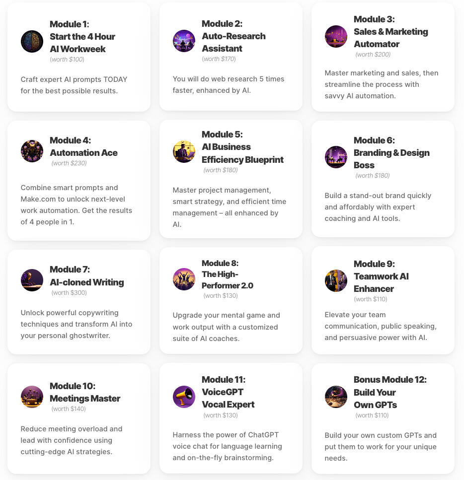The image size is (464, 480).
Task: Click the "(worth $300)" value label
Action: click(69, 293)
